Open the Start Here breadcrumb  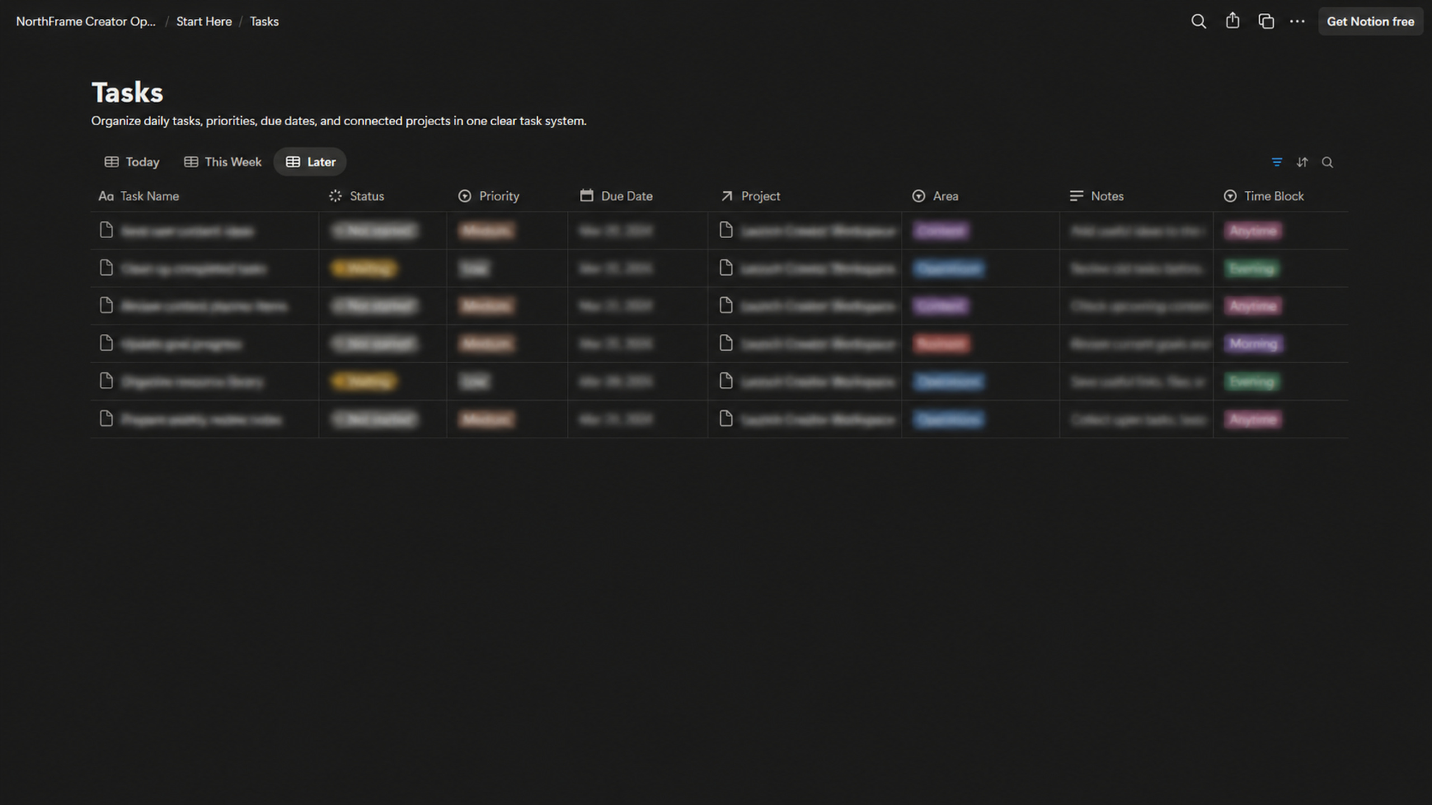[204, 21]
